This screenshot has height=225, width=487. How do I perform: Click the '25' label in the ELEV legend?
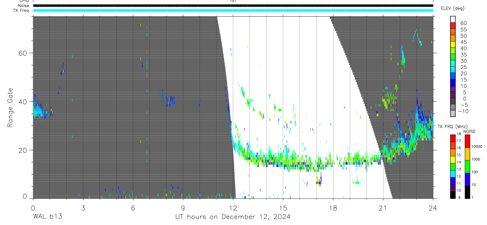point(464,67)
